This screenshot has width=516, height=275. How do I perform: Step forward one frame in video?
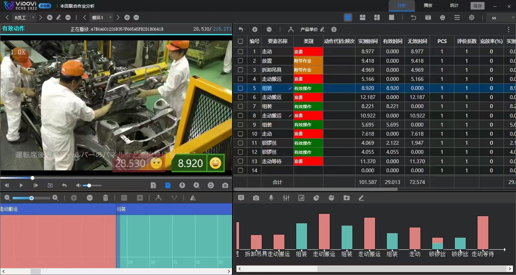(x=36, y=185)
